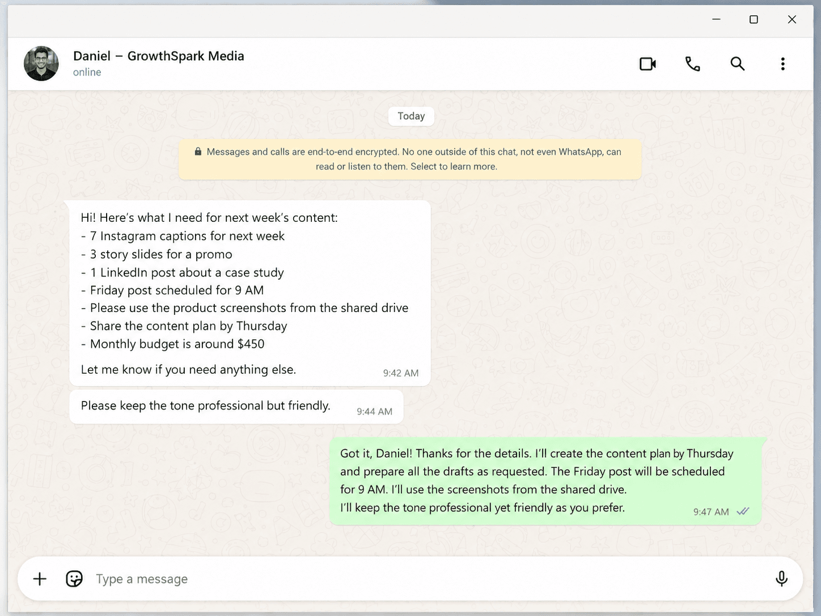Open the emoji and sticker picker
This screenshot has width=821, height=616.
coord(74,579)
